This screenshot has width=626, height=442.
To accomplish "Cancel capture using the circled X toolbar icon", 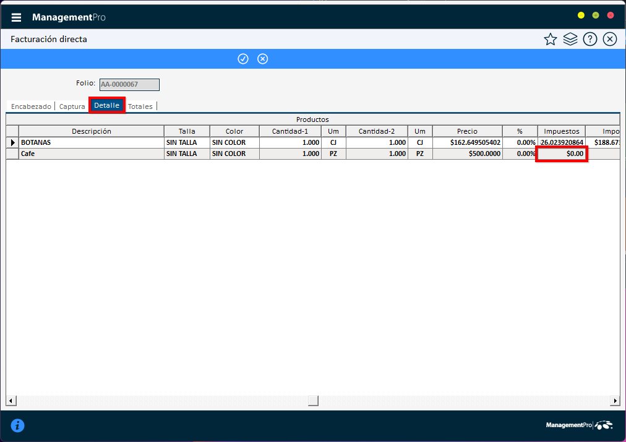I will tap(262, 59).
